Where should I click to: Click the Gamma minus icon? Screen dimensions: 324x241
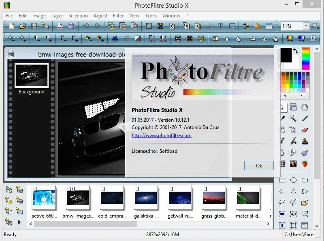63,38
